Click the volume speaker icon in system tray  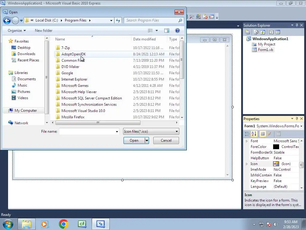276,224
